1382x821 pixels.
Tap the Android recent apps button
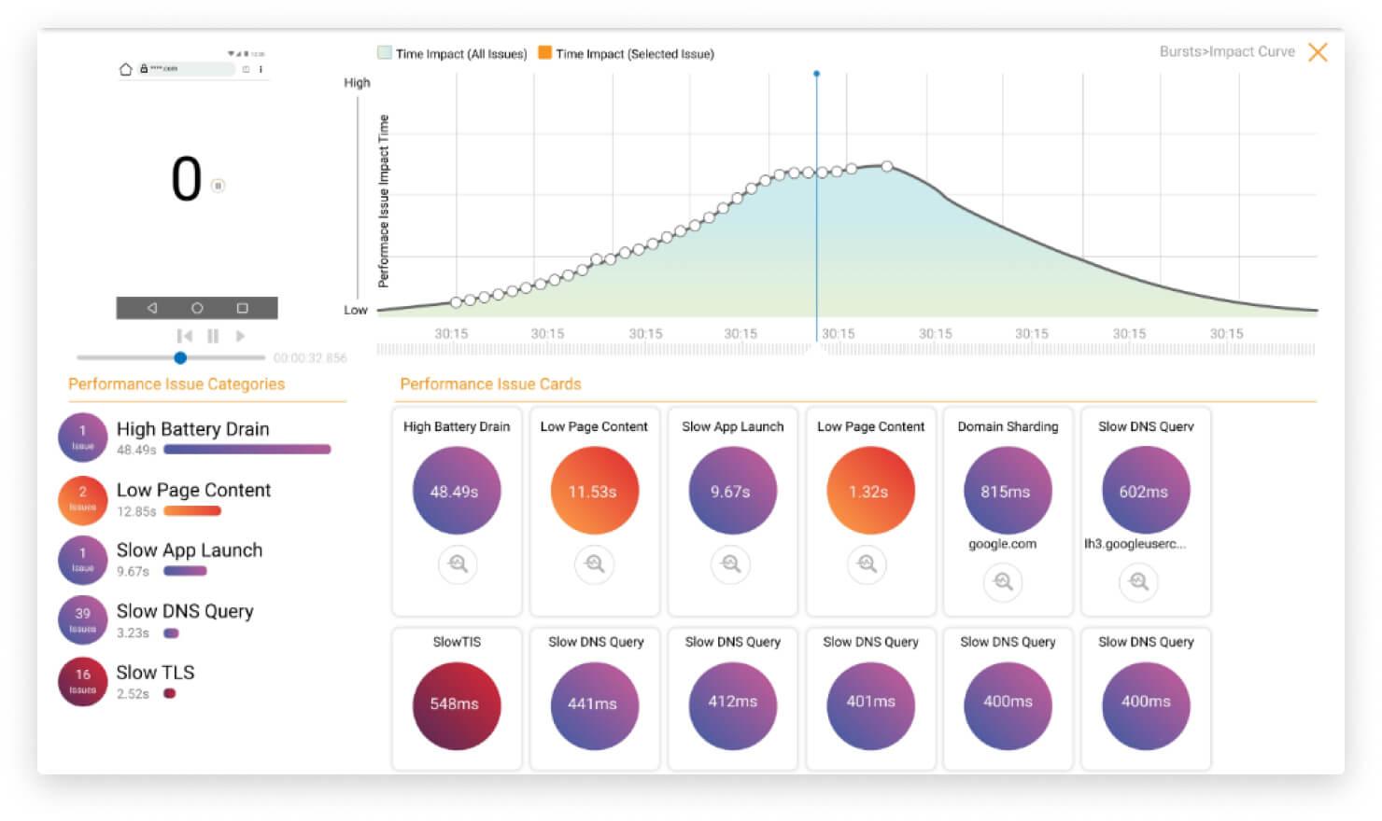click(x=240, y=307)
